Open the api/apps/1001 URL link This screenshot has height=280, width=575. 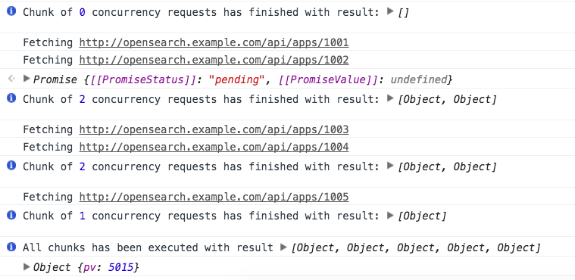214,43
